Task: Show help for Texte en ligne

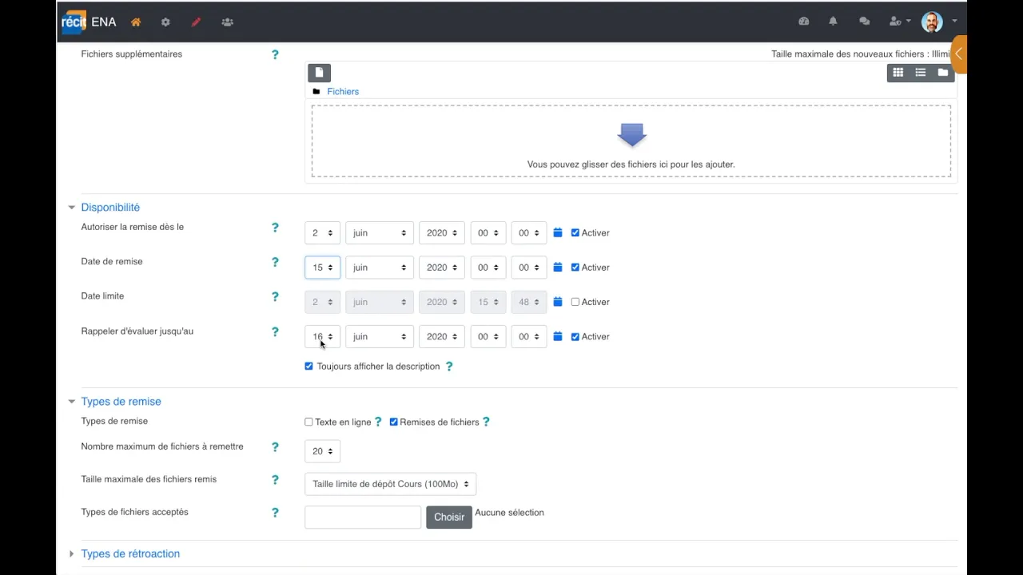Action: pos(379,422)
